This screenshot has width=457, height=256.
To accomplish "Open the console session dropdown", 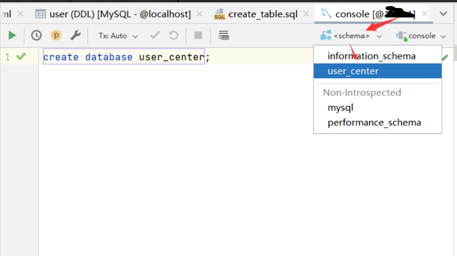I will pyautogui.click(x=421, y=36).
